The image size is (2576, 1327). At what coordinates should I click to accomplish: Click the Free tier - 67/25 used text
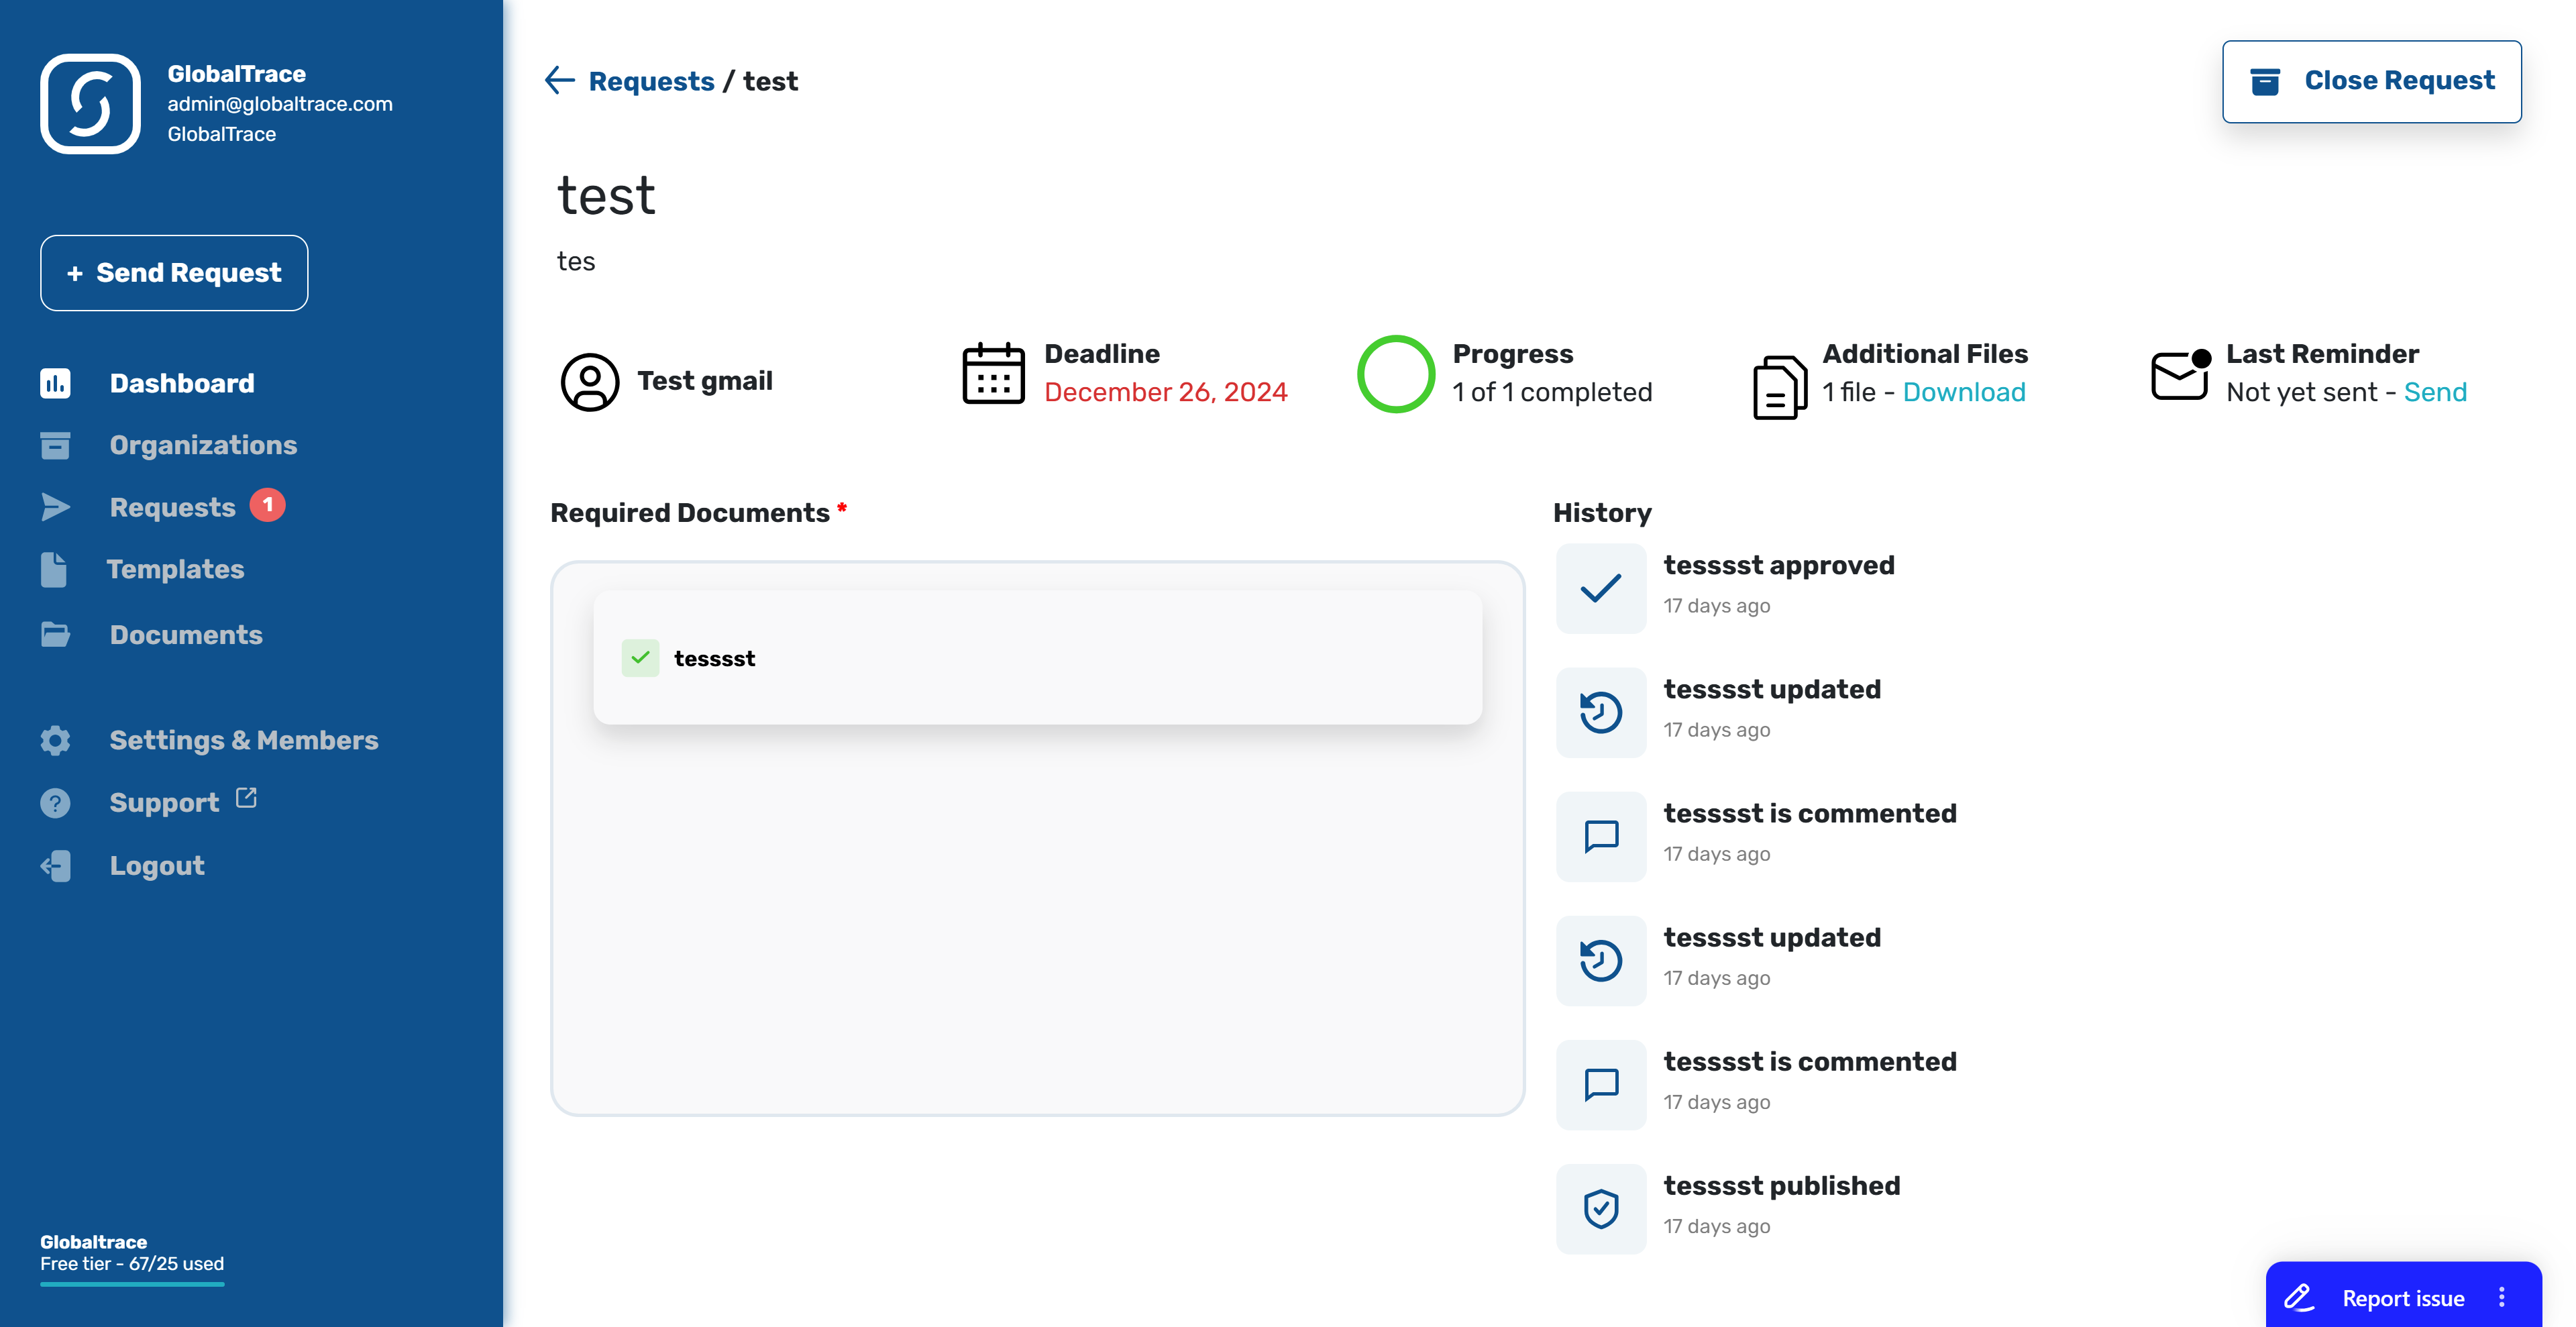tap(132, 1264)
